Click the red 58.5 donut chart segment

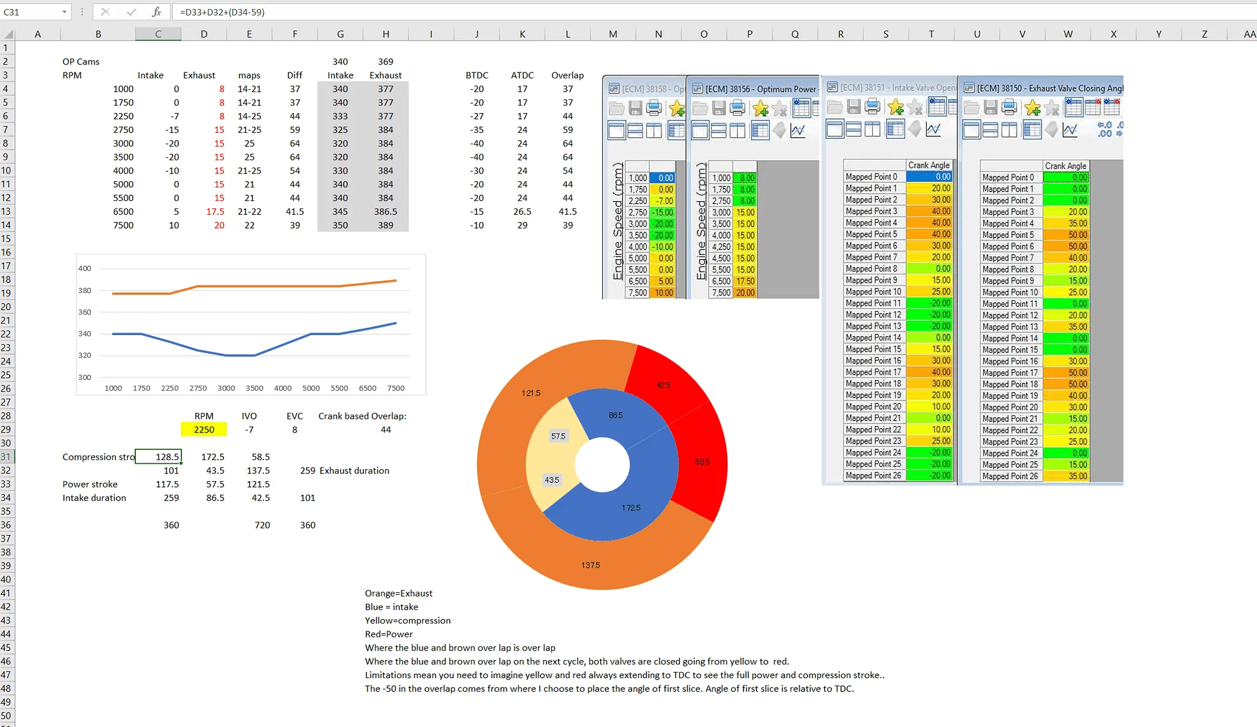[702, 462]
